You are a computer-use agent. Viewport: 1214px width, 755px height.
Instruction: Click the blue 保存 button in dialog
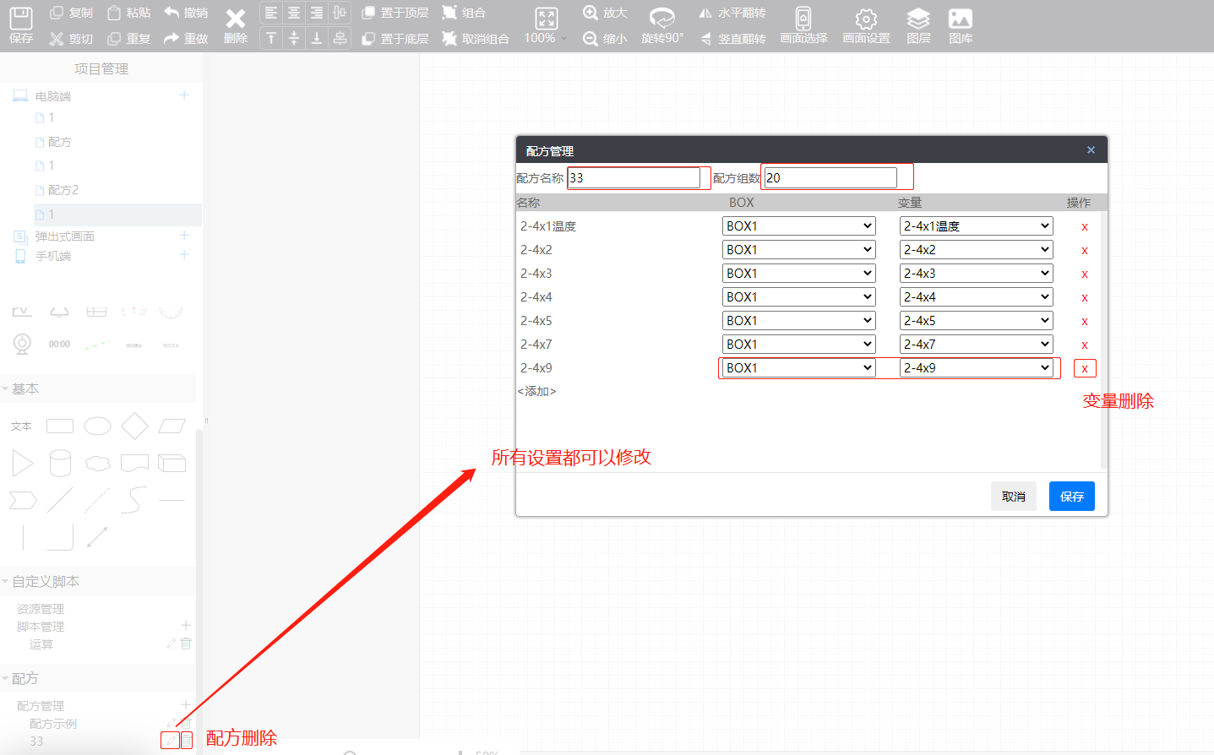click(1071, 497)
